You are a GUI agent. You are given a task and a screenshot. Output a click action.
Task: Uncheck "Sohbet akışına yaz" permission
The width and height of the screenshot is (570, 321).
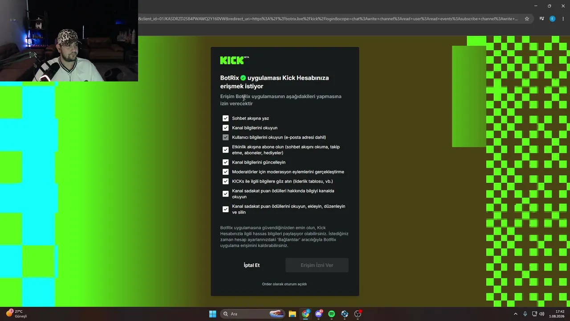[x=225, y=118]
